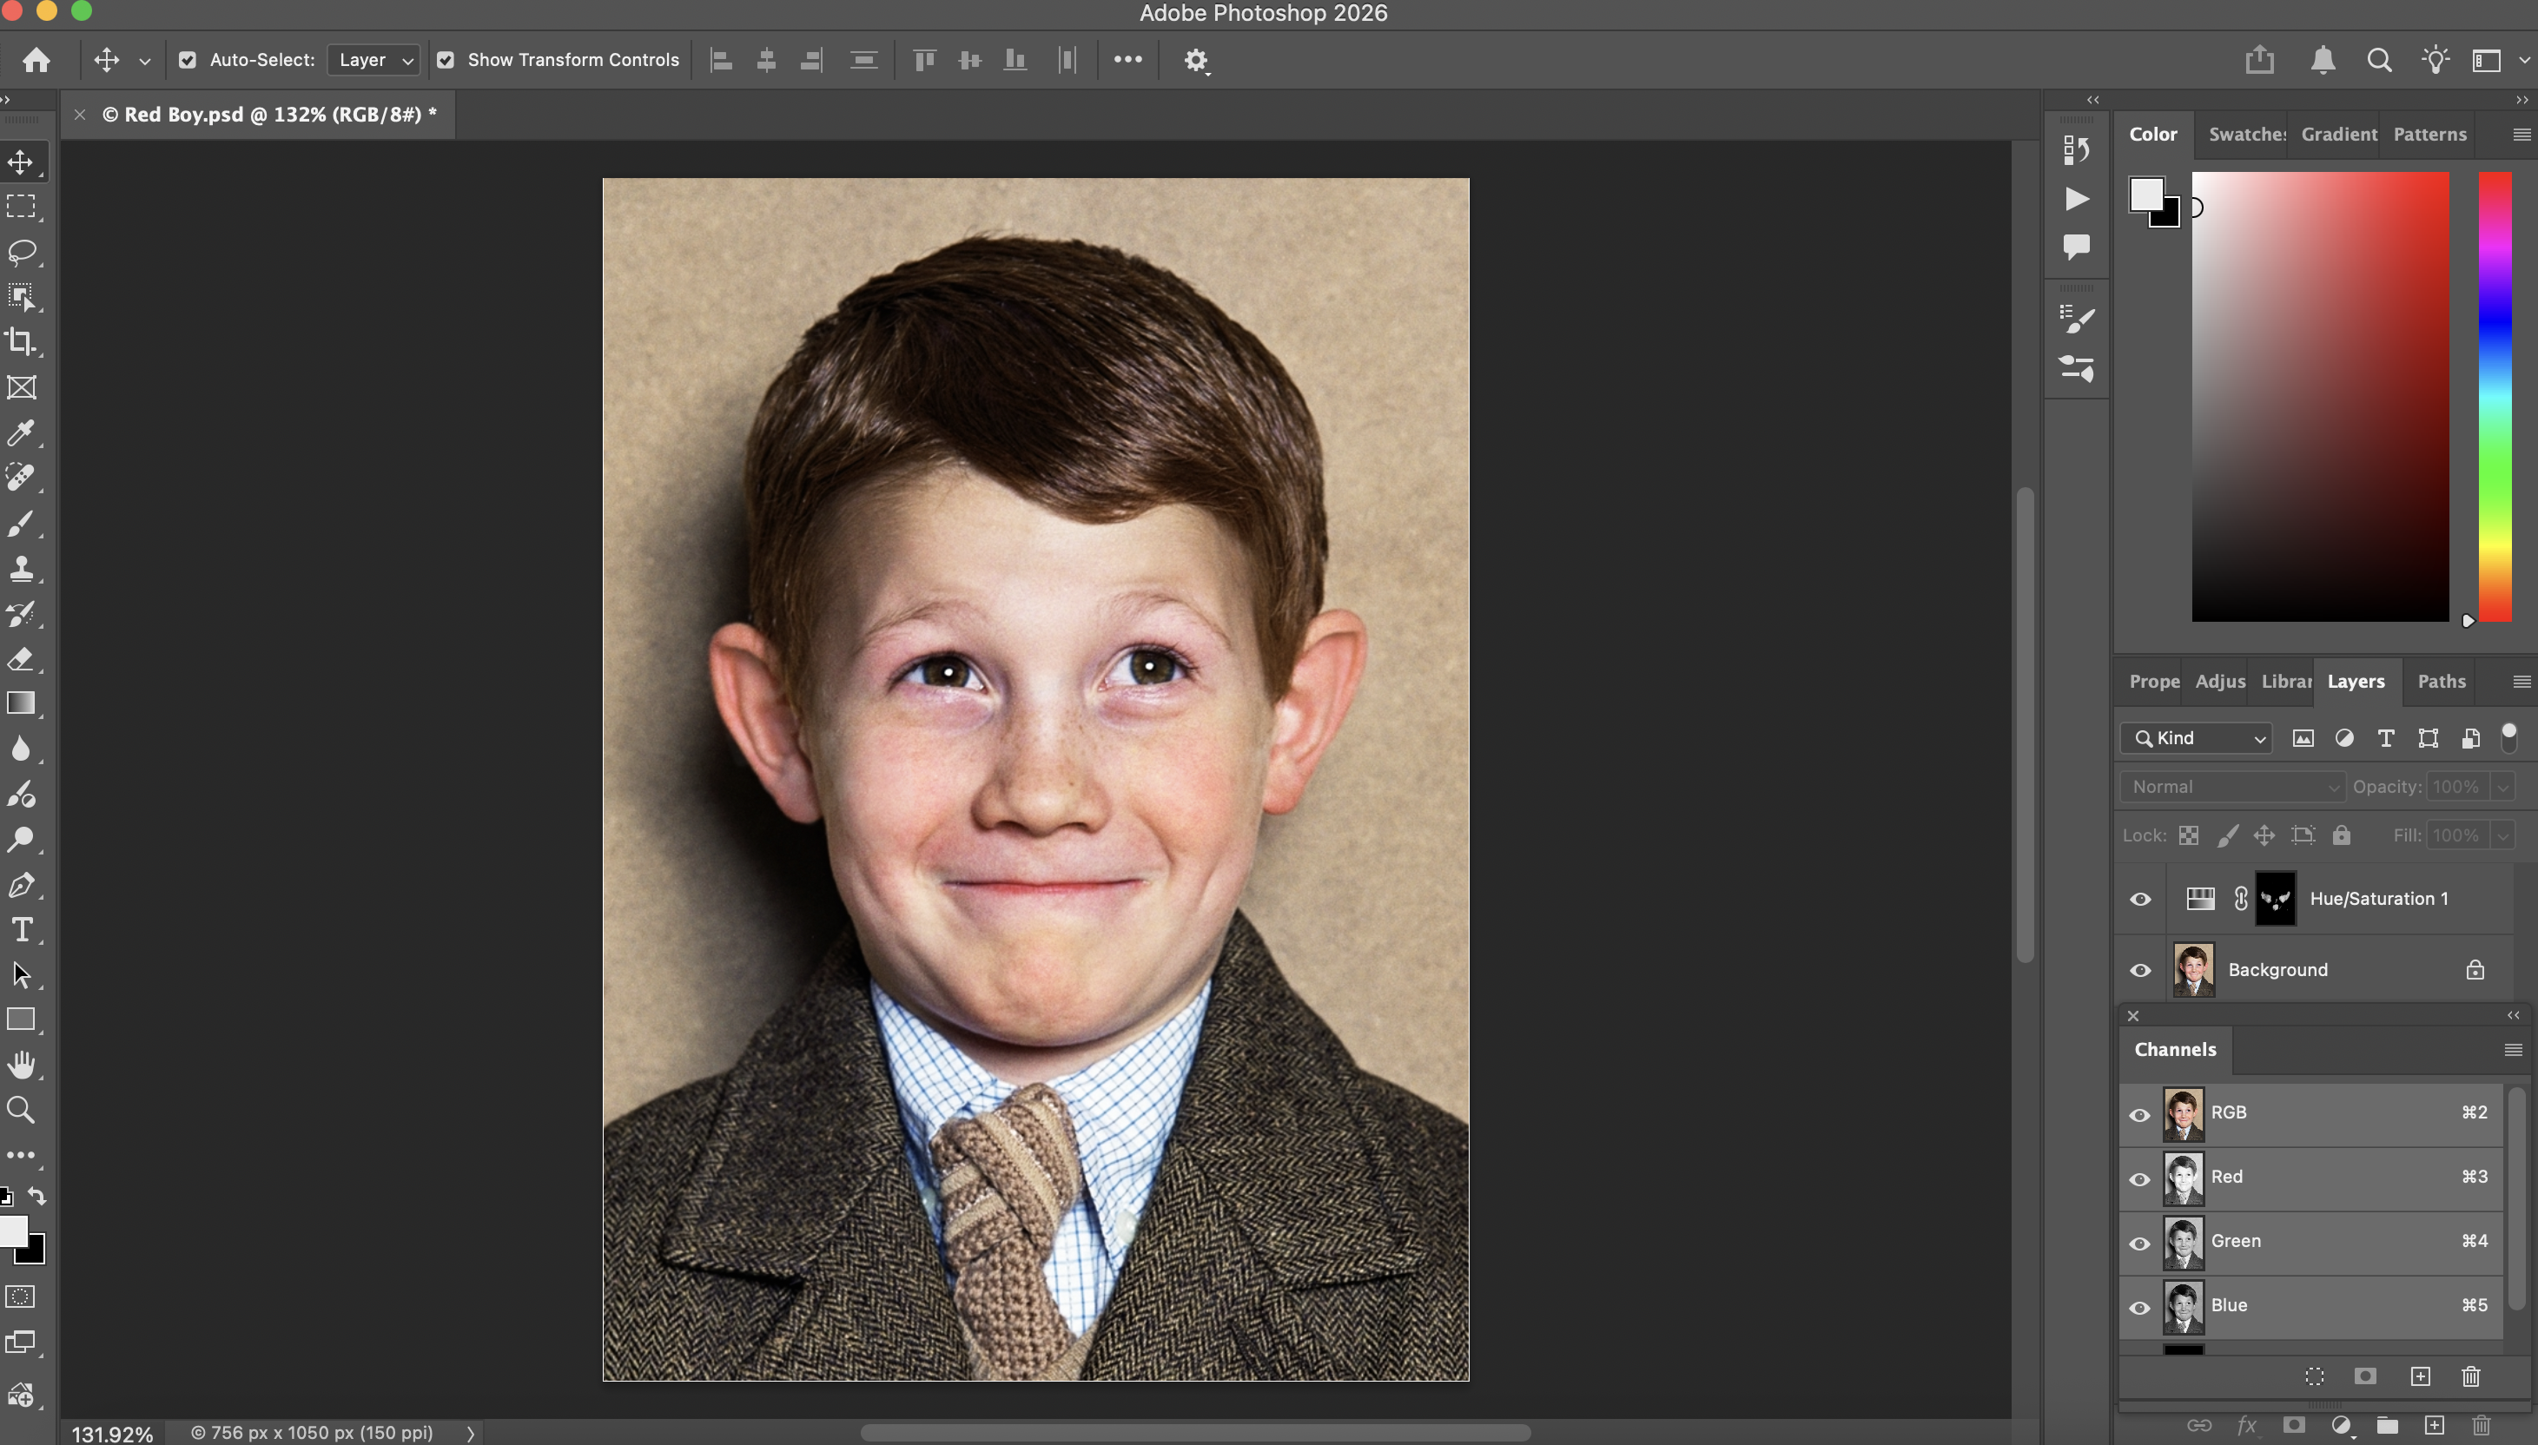The width and height of the screenshot is (2538, 1445).
Task: Click the hue spectrum slider bar
Action: 2495,397
